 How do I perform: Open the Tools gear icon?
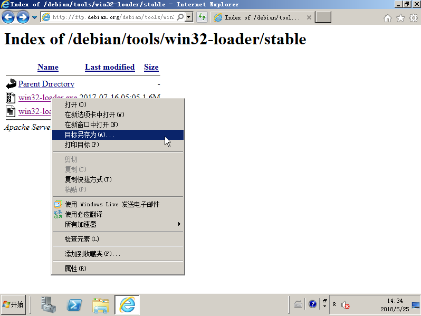(x=413, y=18)
